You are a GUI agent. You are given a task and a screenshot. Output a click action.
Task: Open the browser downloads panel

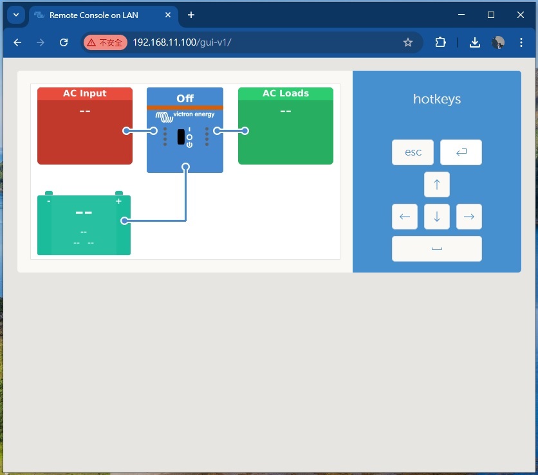coord(474,42)
